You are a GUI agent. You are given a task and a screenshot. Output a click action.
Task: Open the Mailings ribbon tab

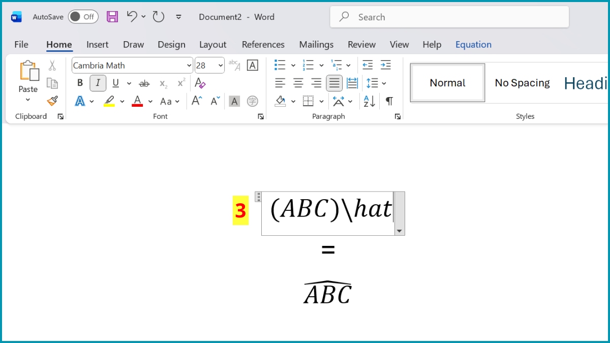click(x=316, y=45)
